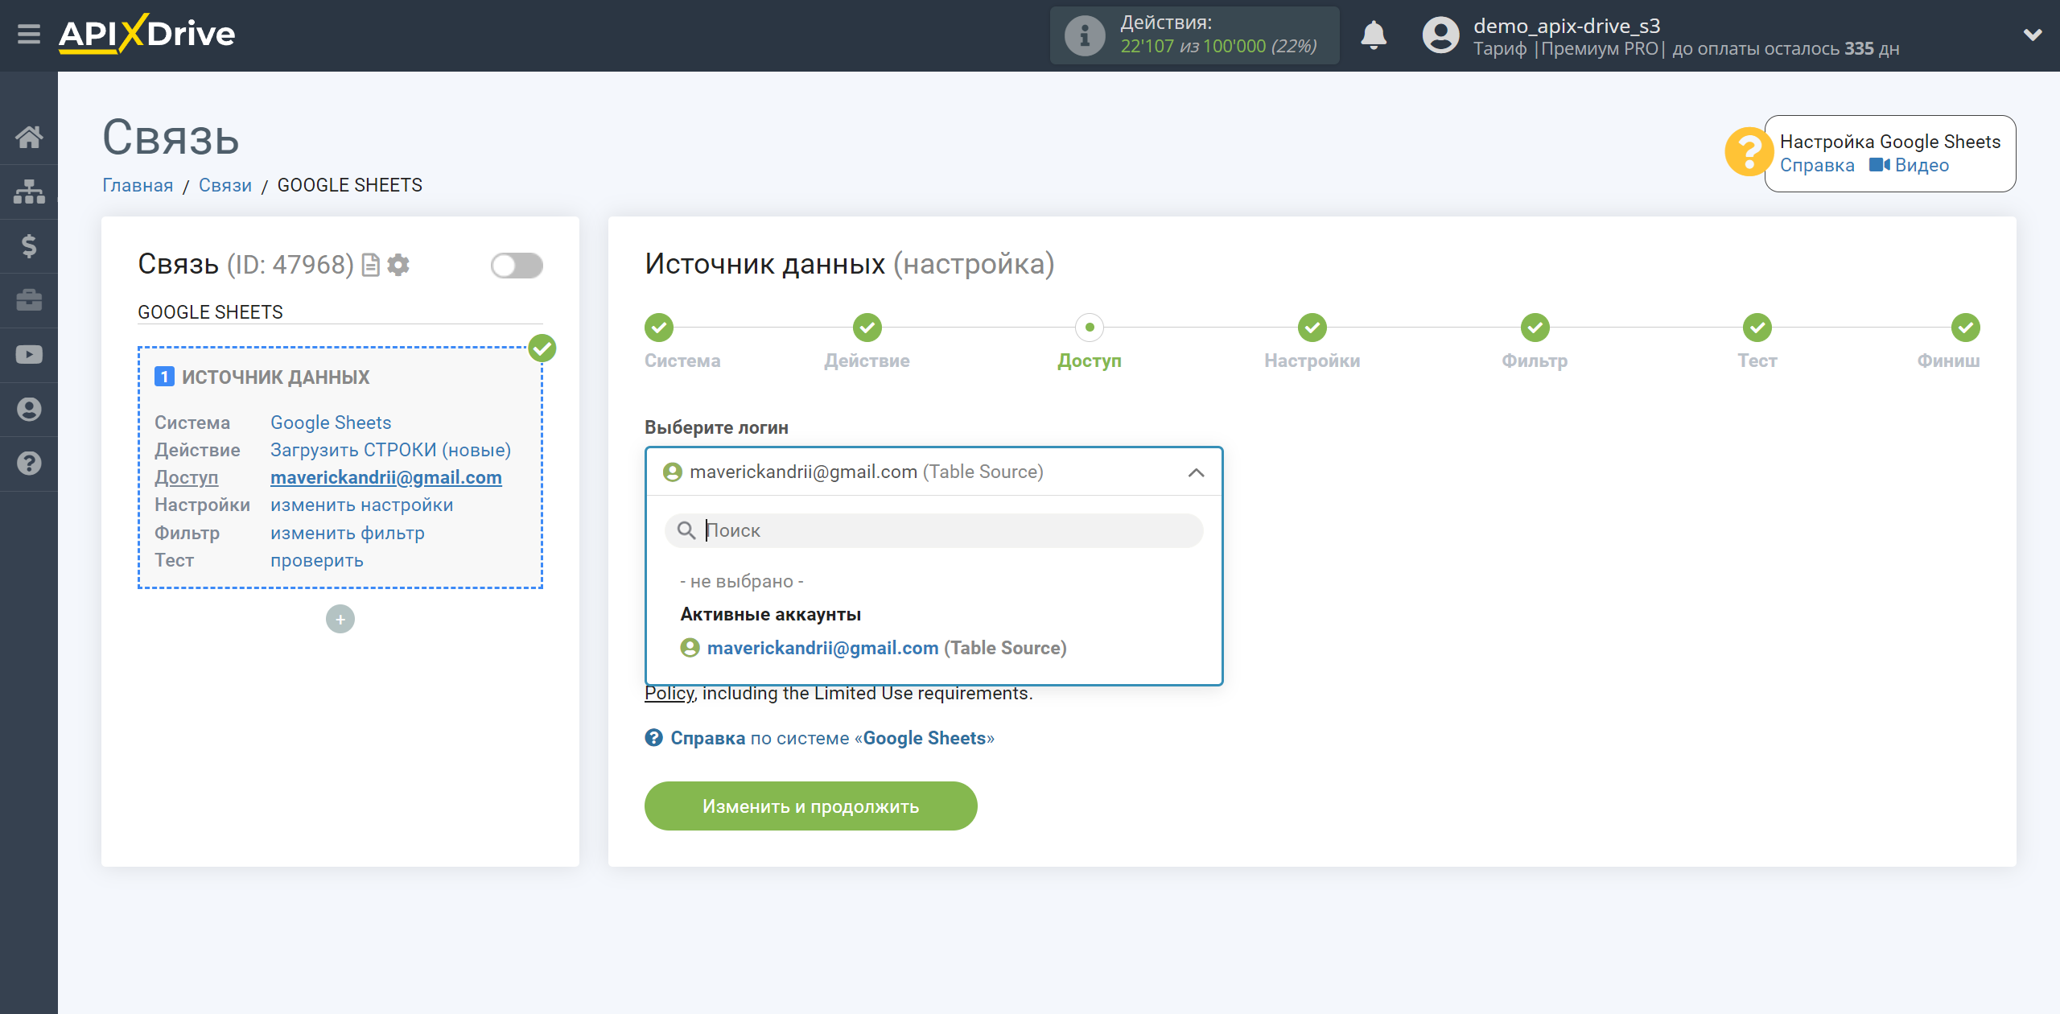Click the green check on source block
This screenshot has width=2060, height=1014.
(542, 348)
